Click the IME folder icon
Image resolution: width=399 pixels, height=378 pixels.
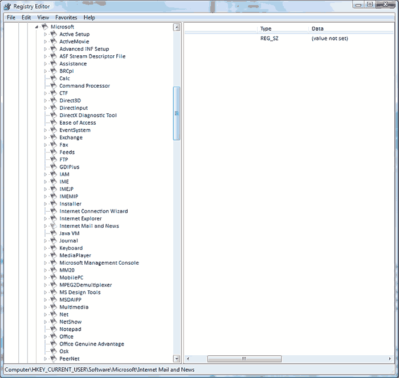[54, 181]
